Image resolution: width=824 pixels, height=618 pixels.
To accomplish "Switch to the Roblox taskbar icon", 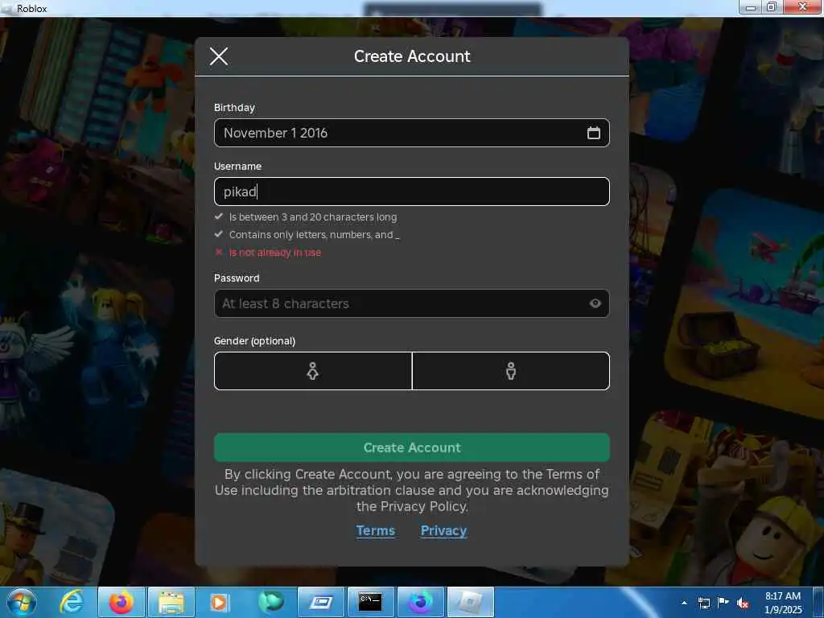I will point(471,602).
